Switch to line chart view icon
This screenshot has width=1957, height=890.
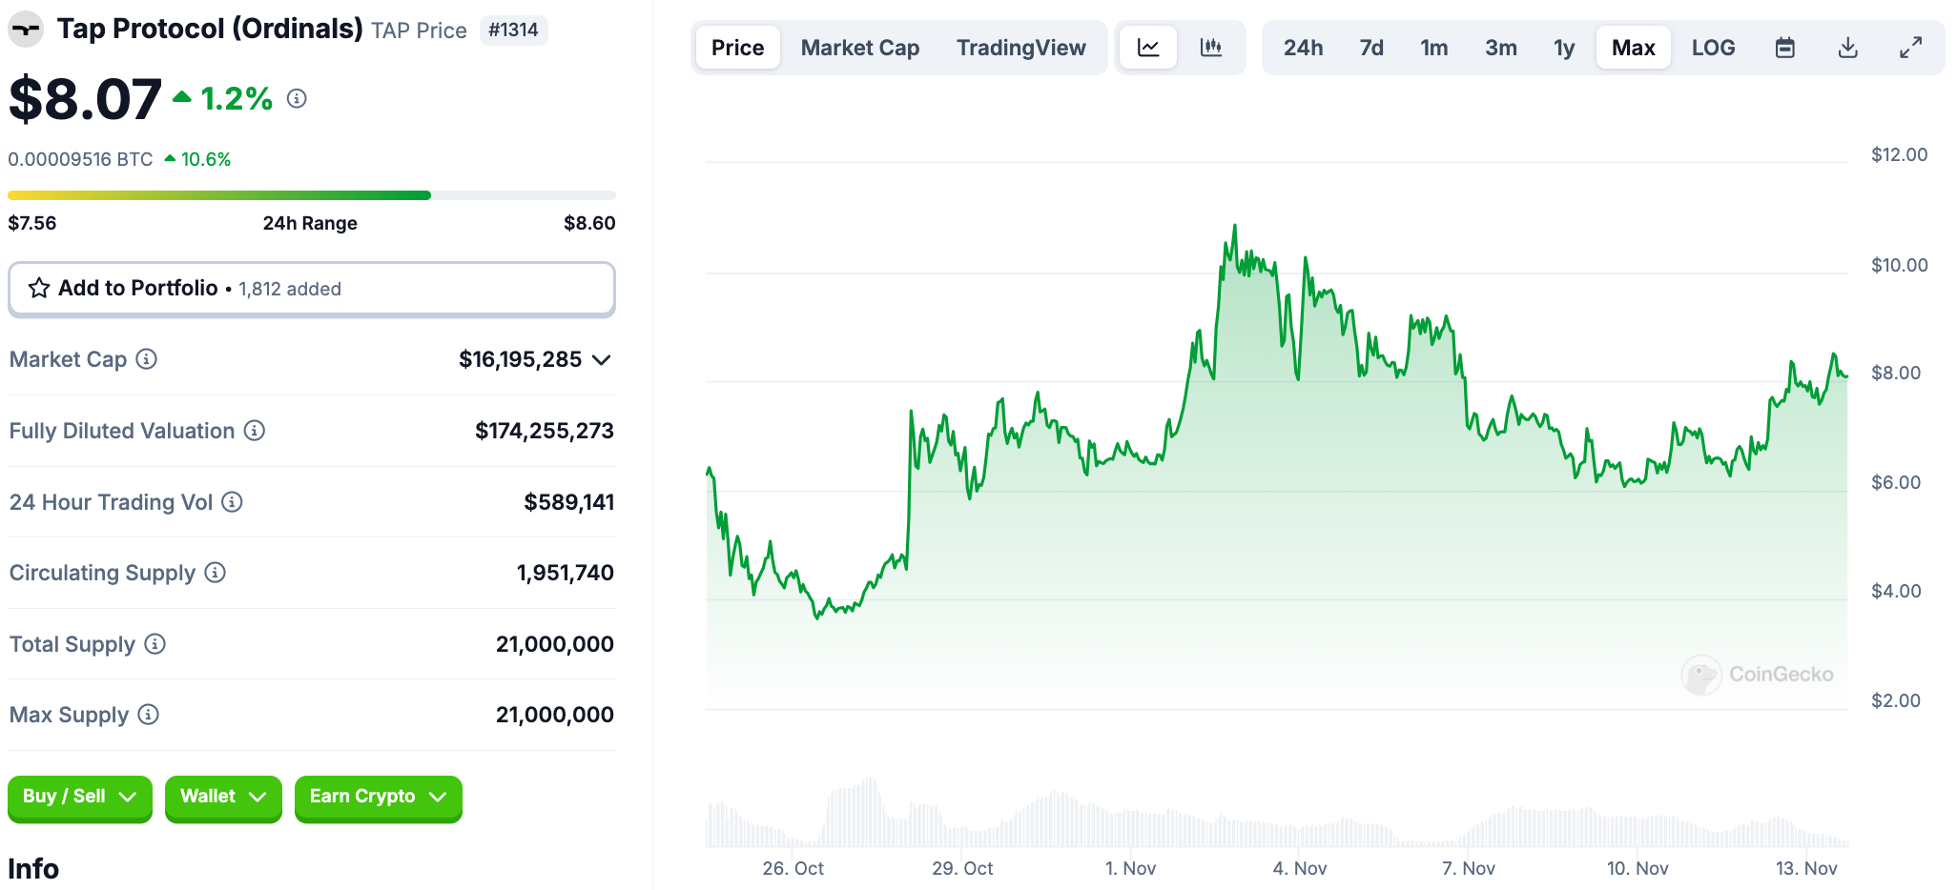pos(1148,48)
